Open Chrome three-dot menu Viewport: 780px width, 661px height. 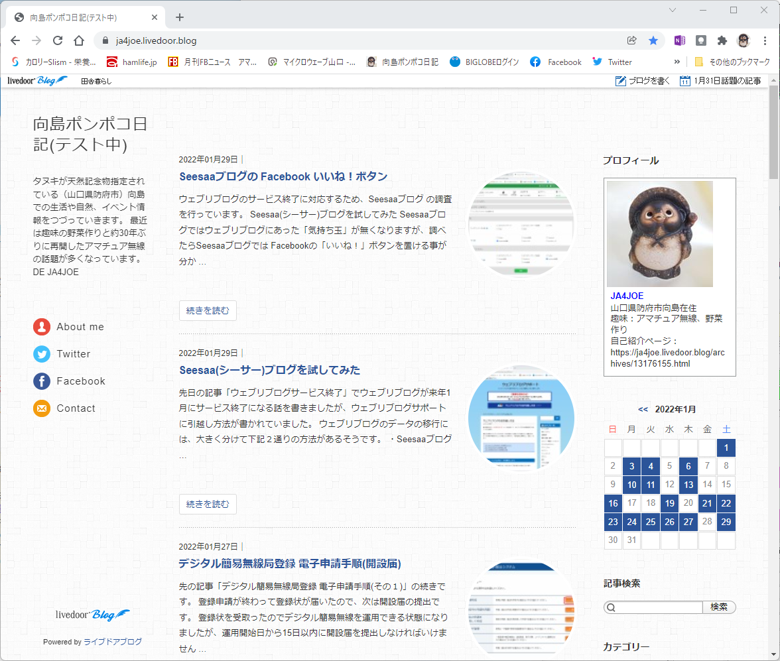coord(765,41)
